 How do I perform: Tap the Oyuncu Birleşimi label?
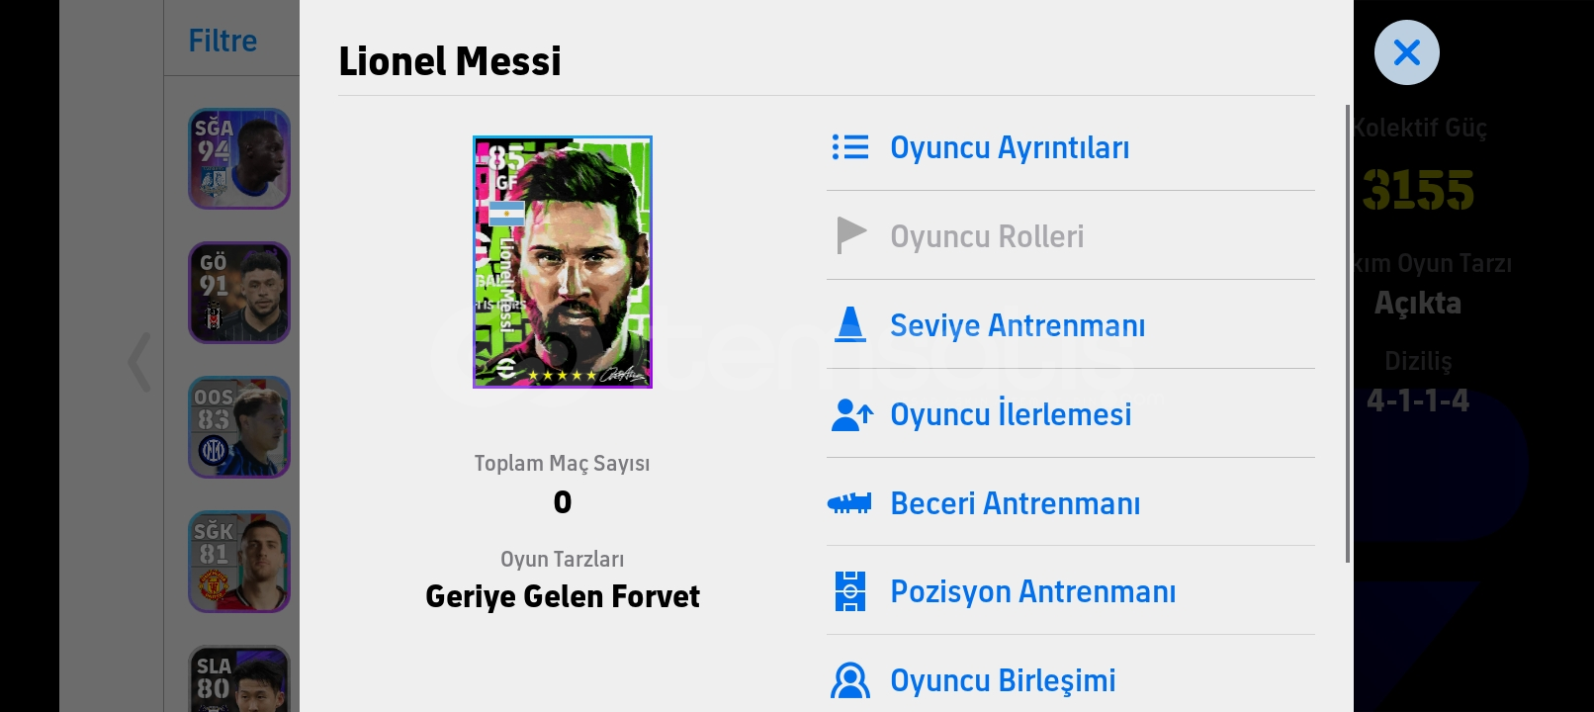coord(1002,680)
